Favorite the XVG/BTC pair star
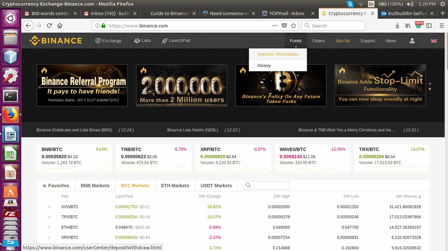Screen dimensions: 448x251 pyautogui.click(x=49, y=207)
